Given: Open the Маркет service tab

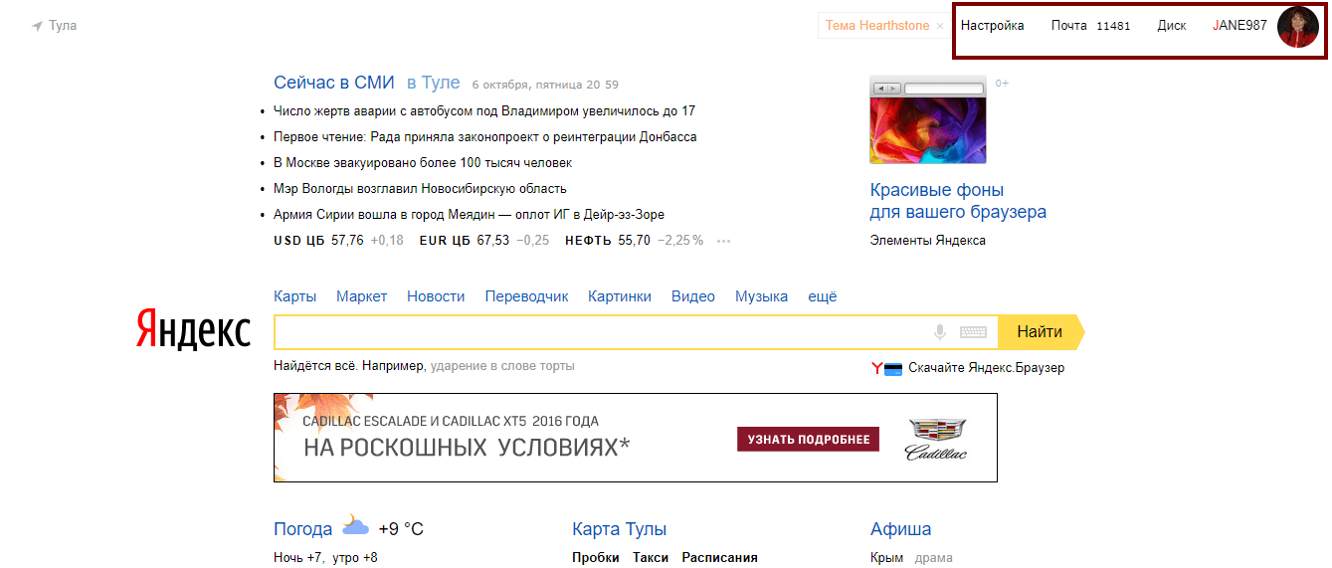Looking at the screenshot, I should (362, 296).
